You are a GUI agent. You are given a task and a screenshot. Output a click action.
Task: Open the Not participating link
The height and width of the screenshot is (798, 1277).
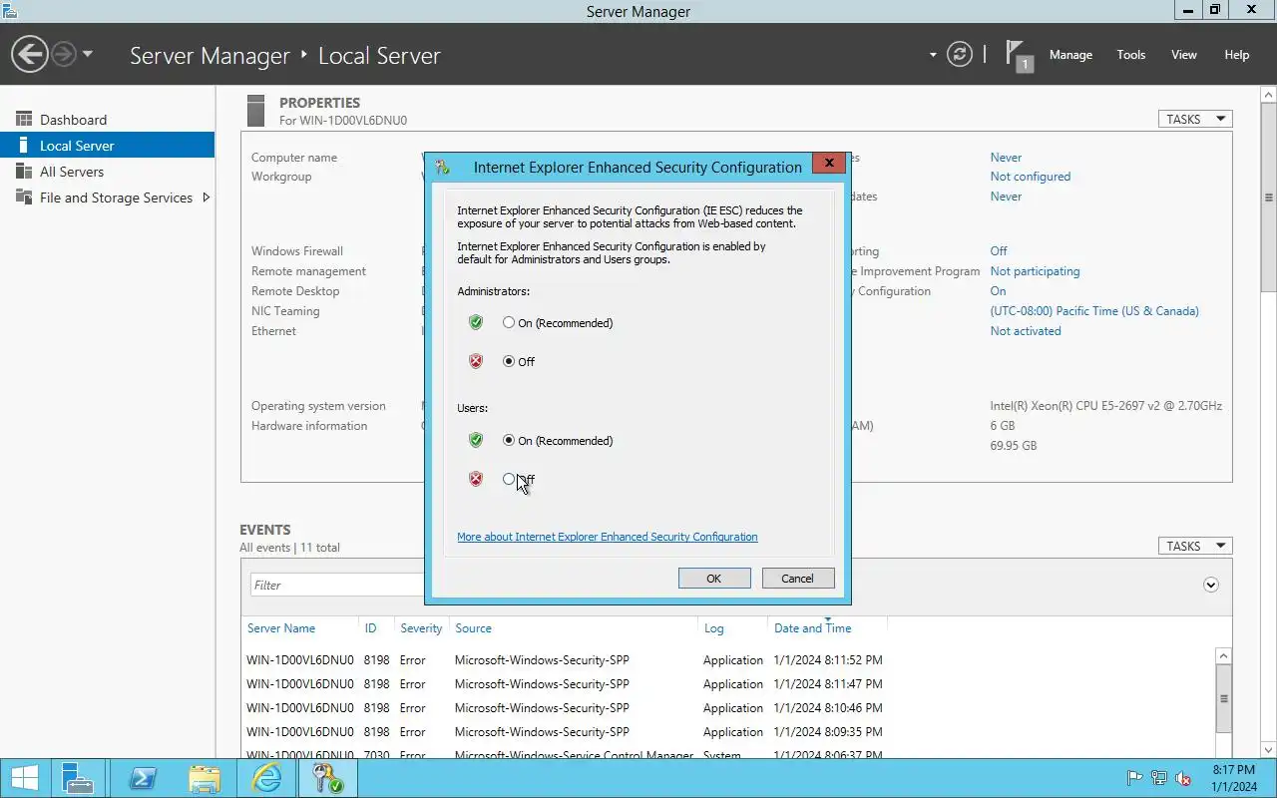(x=1035, y=271)
